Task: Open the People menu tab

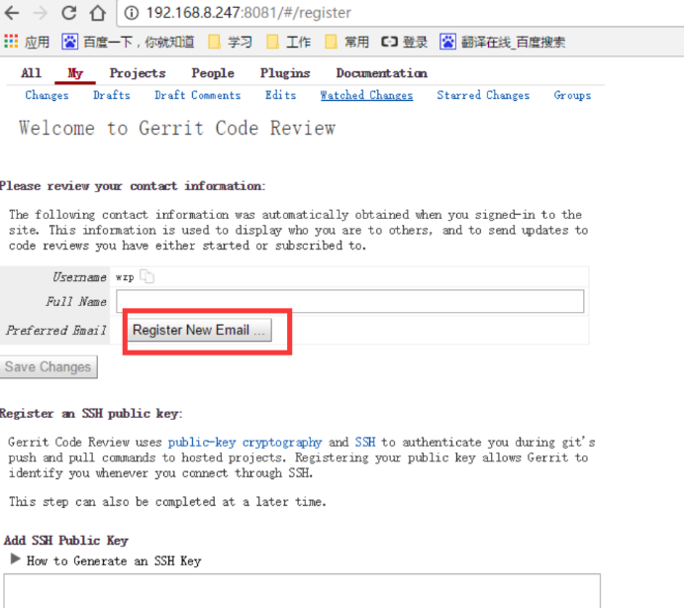Action: (x=213, y=73)
